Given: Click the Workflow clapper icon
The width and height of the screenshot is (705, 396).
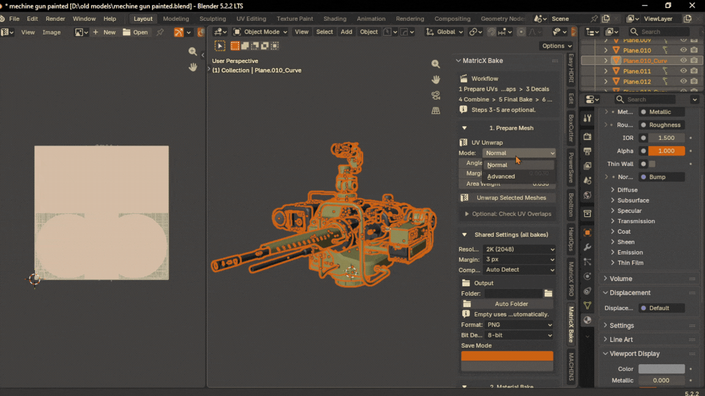Looking at the screenshot, I should 463,78.
